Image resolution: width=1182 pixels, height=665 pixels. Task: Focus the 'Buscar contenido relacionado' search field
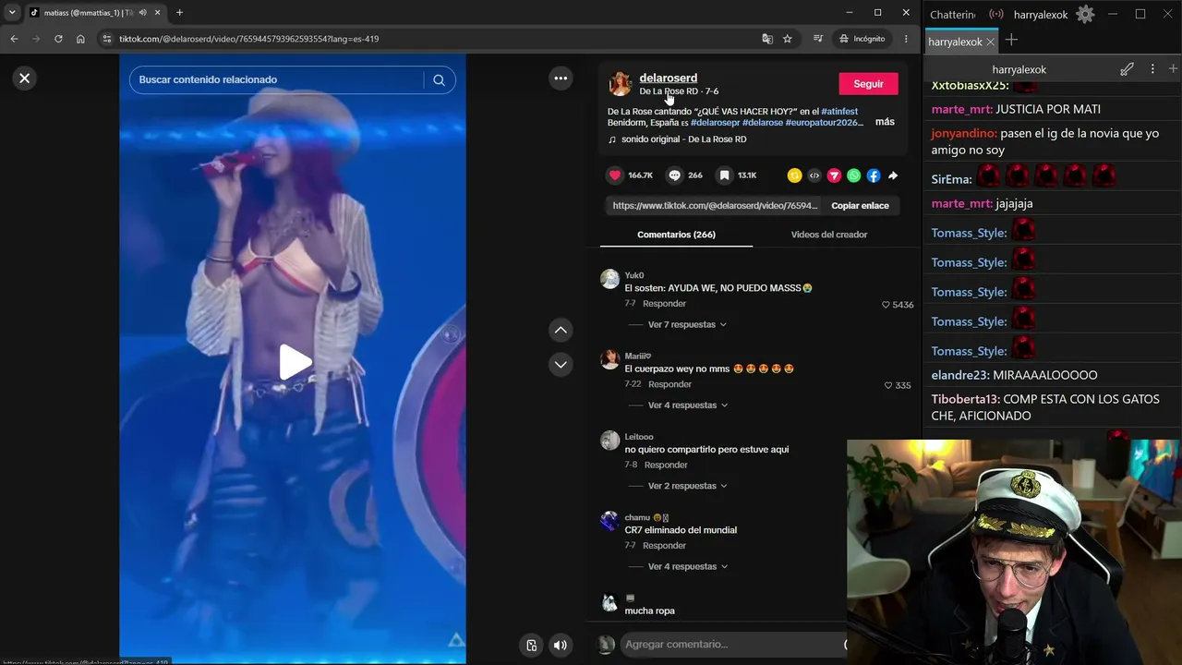click(x=277, y=79)
